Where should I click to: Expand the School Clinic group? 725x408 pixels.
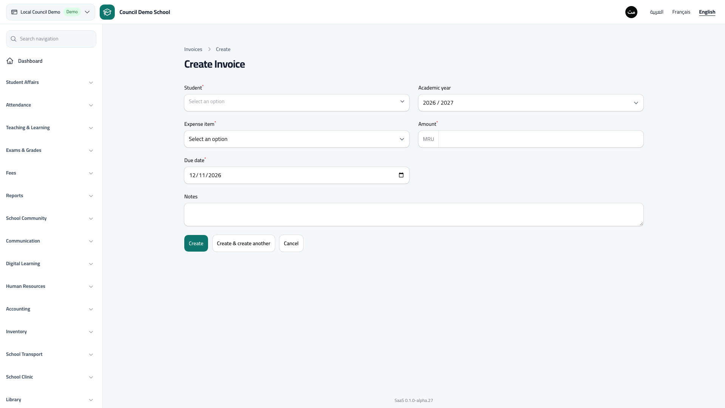tap(49, 377)
